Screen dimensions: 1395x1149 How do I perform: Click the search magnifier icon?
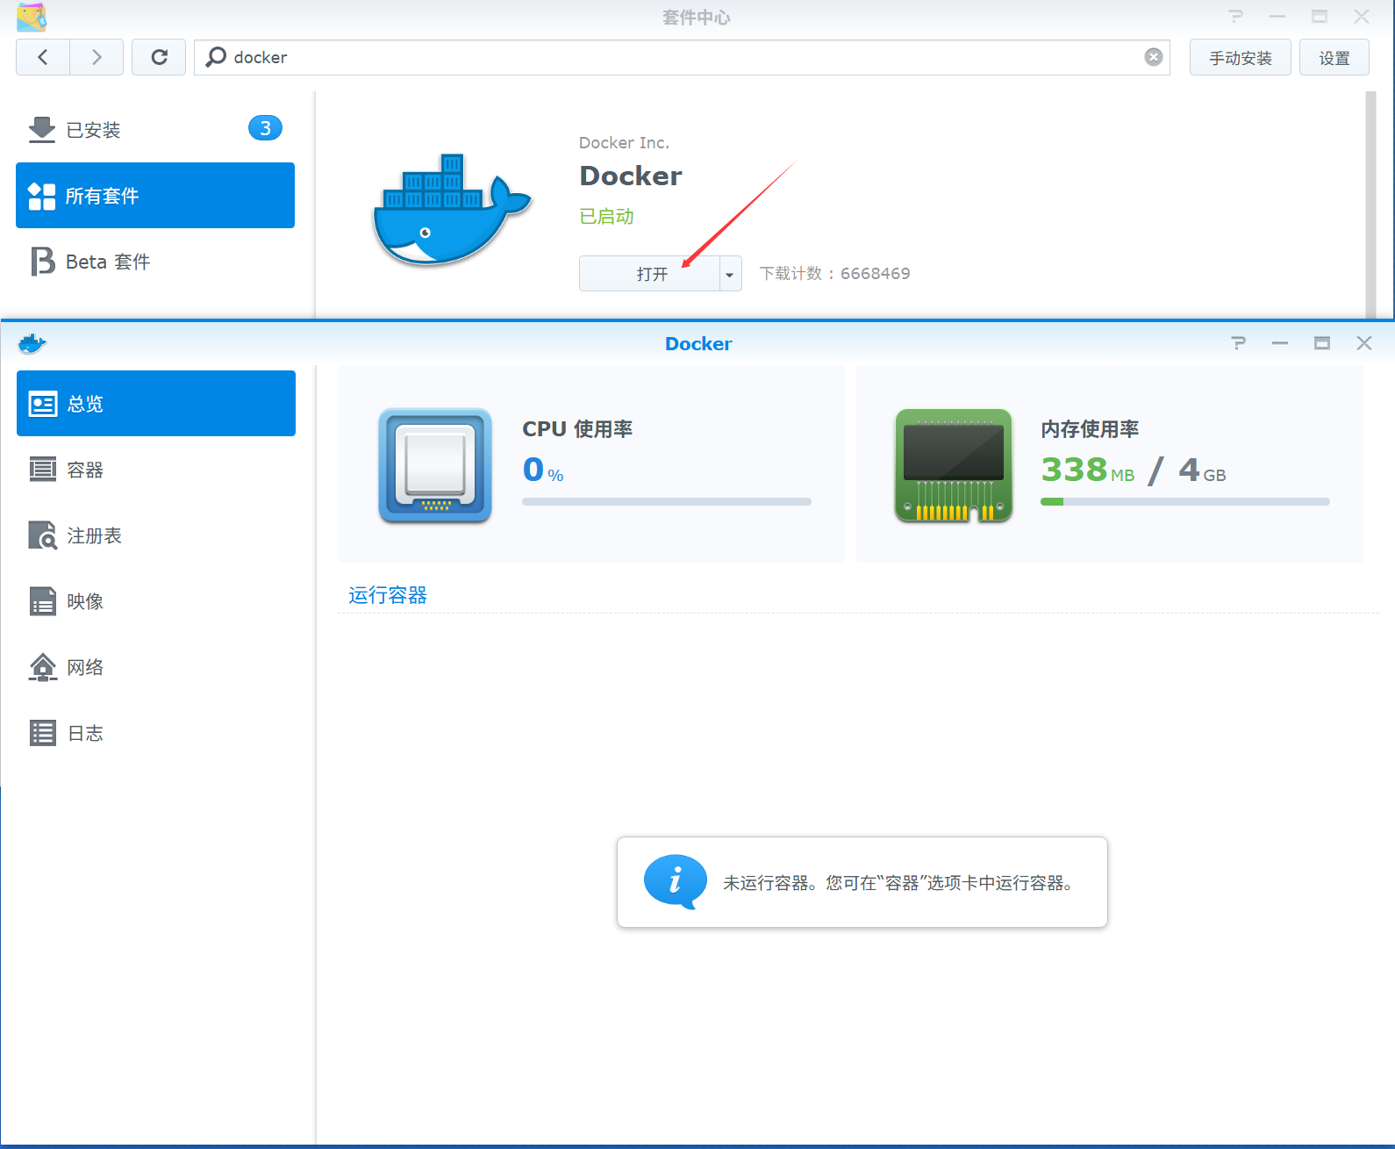(x=216, y=57)
